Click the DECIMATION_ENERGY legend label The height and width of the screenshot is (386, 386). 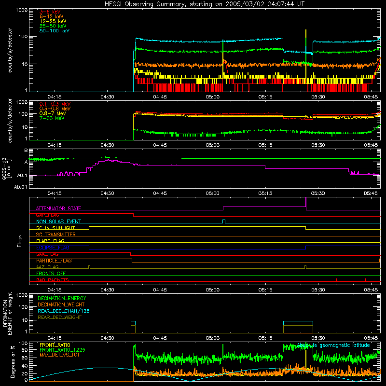click(62, 298)
